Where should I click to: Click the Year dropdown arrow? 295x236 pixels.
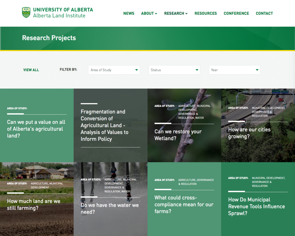coord(257,70)
